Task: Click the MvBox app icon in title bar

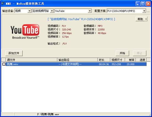Action: [x=3, y=4]
